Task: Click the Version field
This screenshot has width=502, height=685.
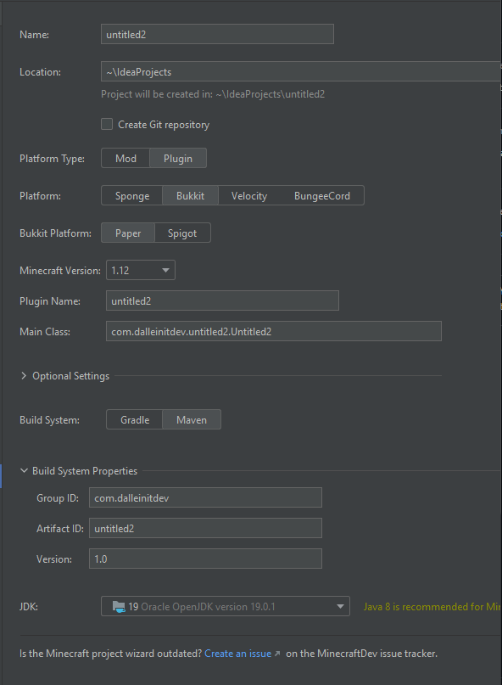Action: 205,559
